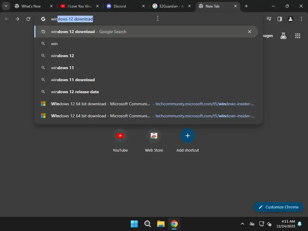Close the Discord tab

tap(143, 6)
